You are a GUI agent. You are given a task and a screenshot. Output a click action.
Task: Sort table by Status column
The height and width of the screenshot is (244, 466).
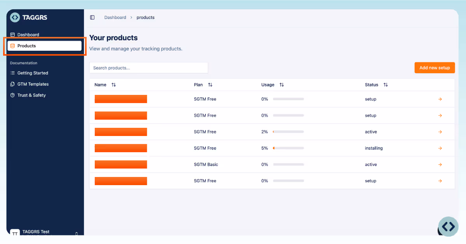386,85
